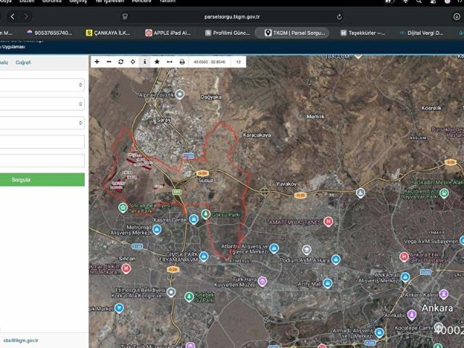Switch to the Coğrafi tab

[x=23, y=62]
